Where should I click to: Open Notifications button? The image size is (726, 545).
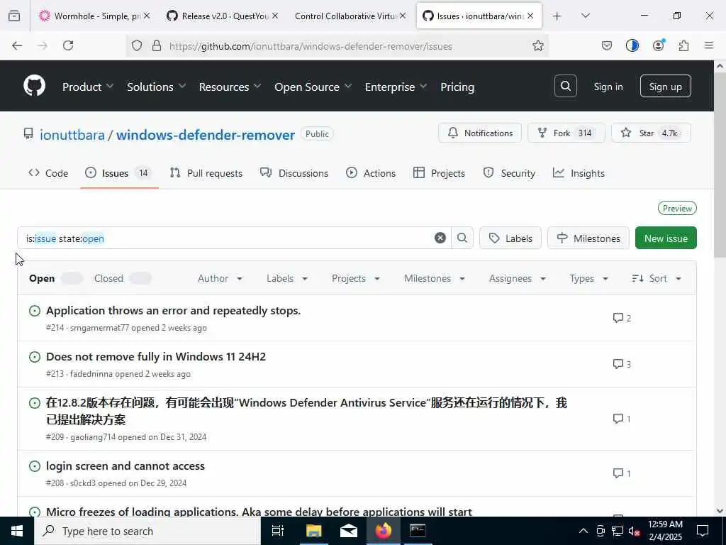pyautogui.click(x=480, y=133)
